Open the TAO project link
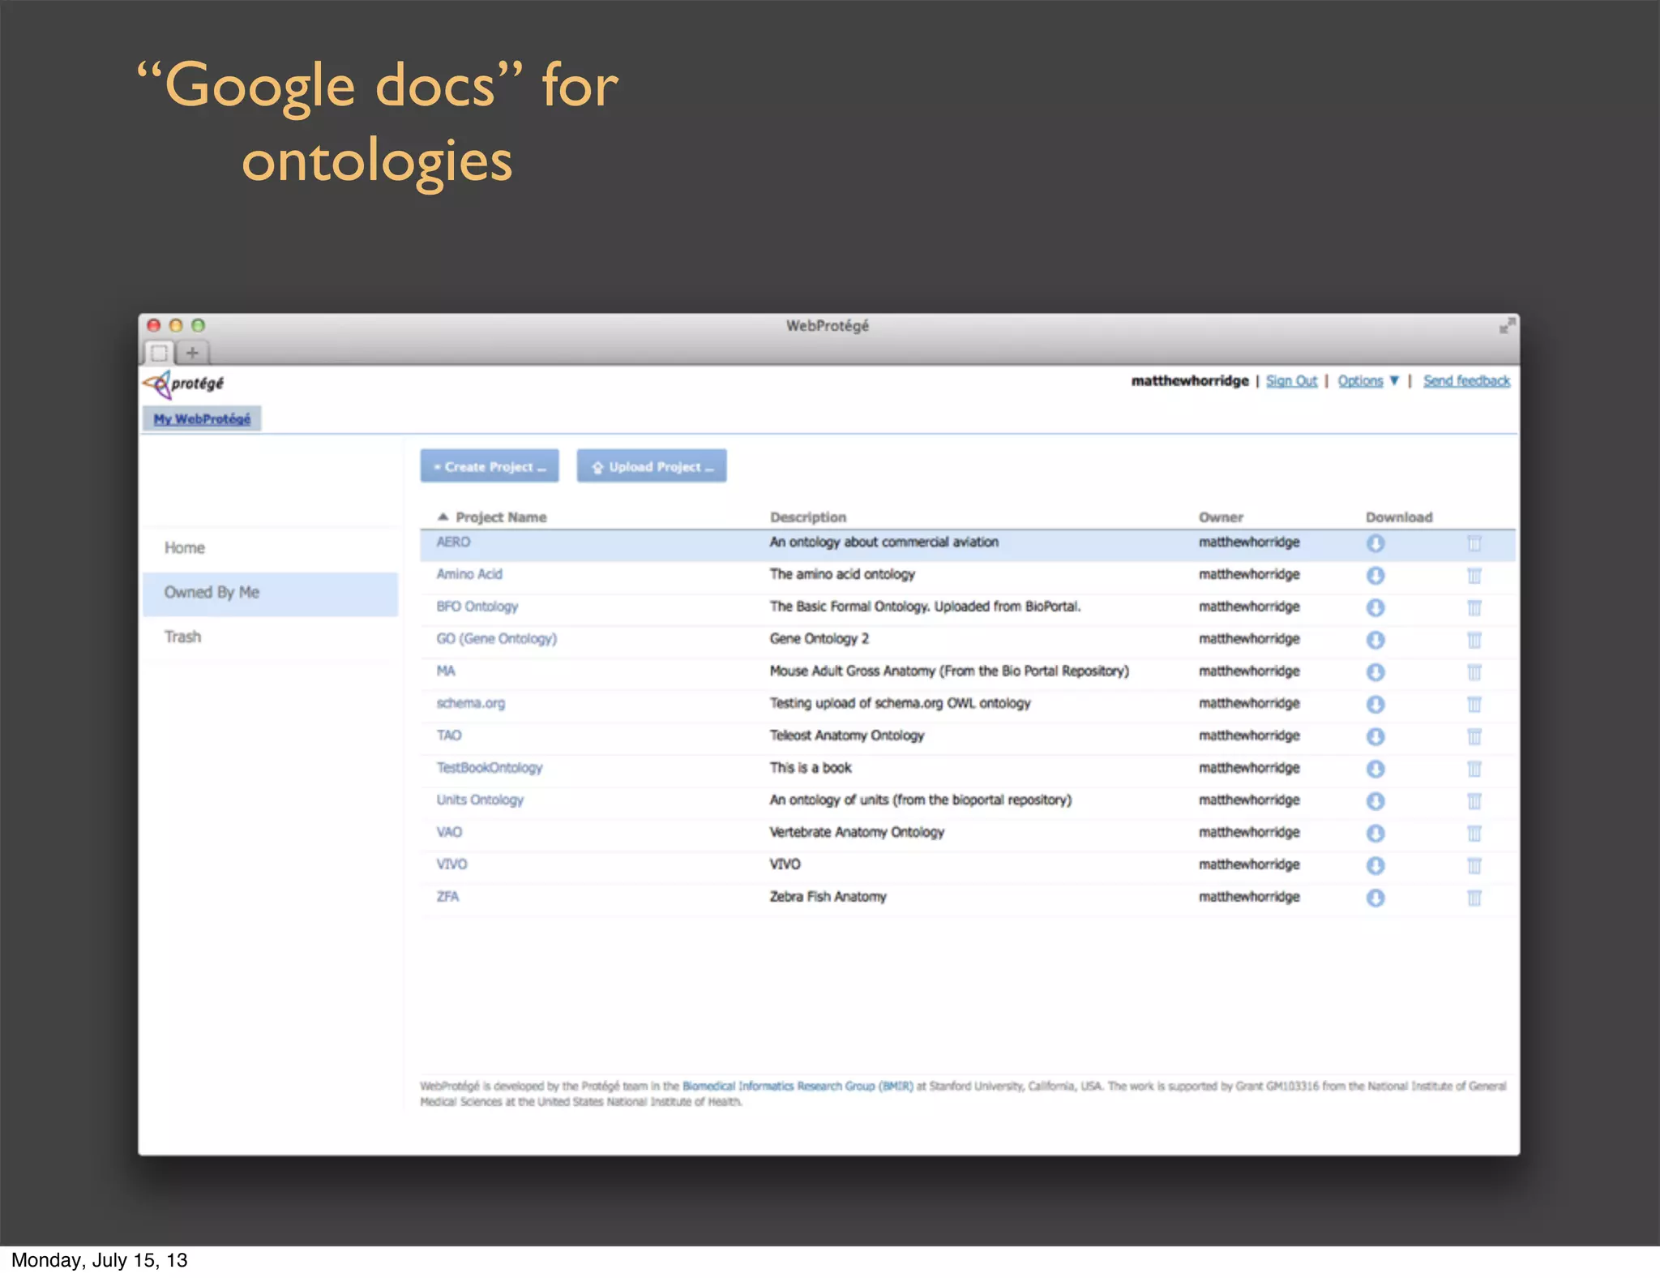The width and height of the screenshot is (1660, 1278). tap(449, 735)
